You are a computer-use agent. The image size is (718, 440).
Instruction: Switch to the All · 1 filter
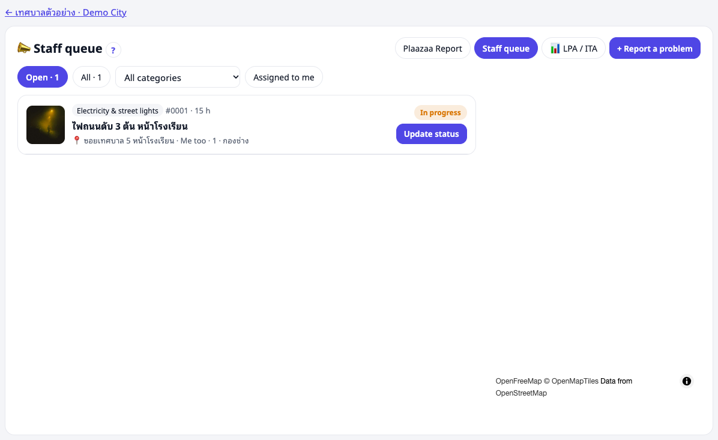pyautogui.click(x=91, y=77)
